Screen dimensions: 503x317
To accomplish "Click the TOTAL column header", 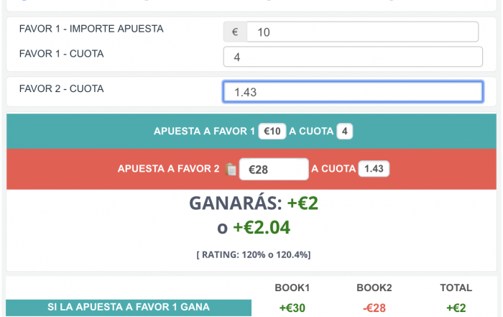I will [x=456, y=288].
